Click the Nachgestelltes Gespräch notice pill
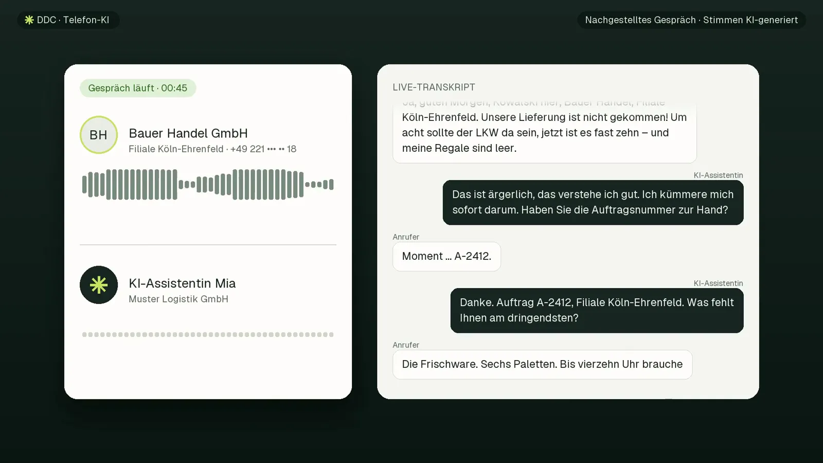 (x=691, y=20)
